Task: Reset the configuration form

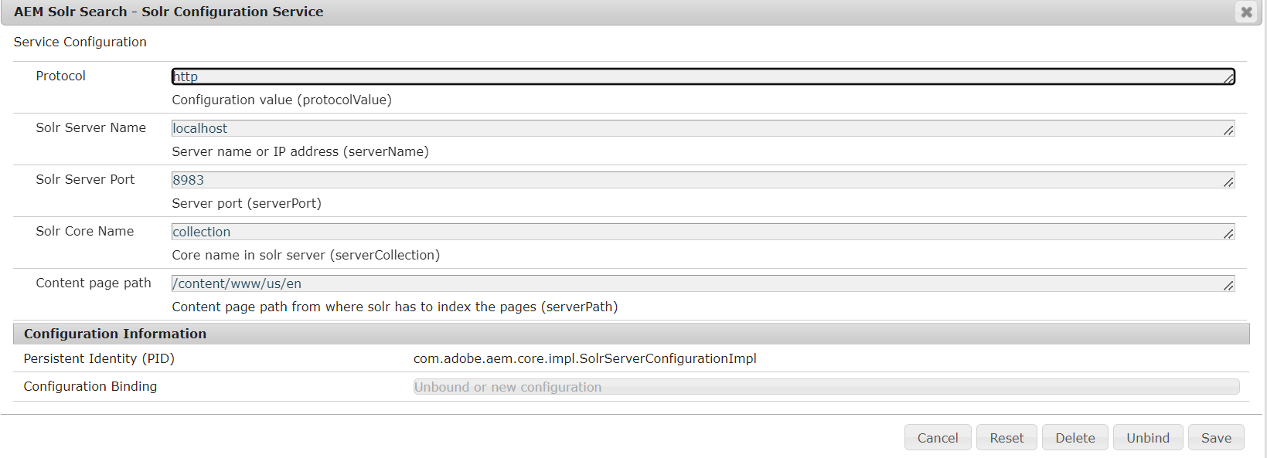Action: [1006, 438]
